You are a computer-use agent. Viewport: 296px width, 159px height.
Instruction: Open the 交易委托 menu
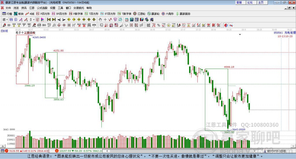coord(79,8)
